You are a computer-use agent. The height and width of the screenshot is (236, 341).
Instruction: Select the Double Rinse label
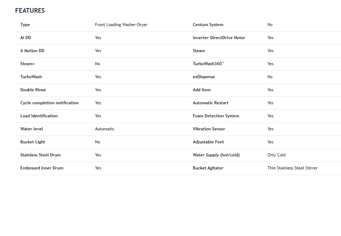tap(33, 90)
